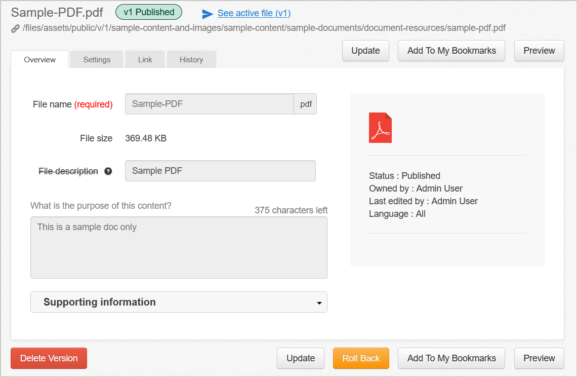577x377 pixels.
Task: Click the blue arrow next to active file link
Action: 208,12
